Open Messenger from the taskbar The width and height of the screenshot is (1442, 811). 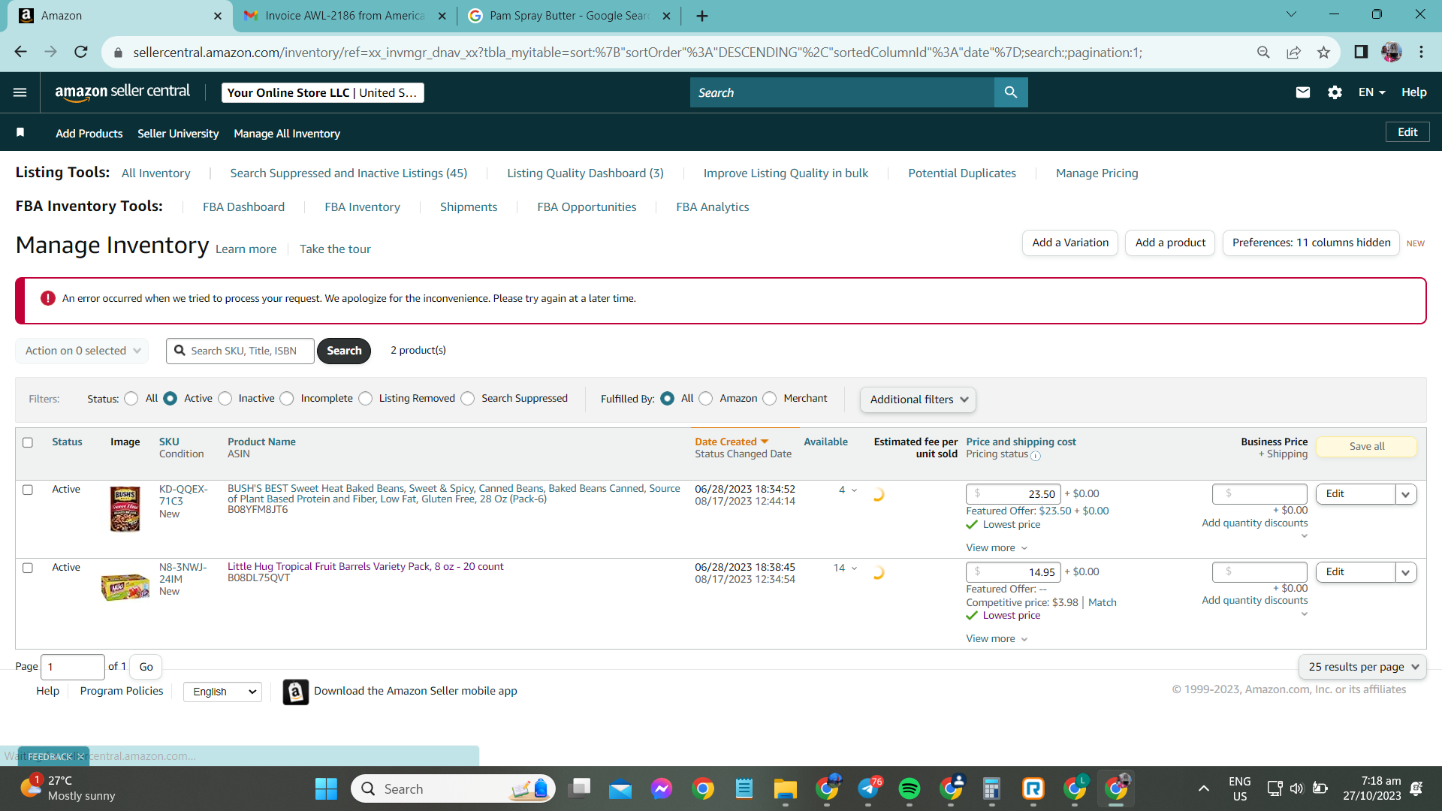tap(662, 788)
